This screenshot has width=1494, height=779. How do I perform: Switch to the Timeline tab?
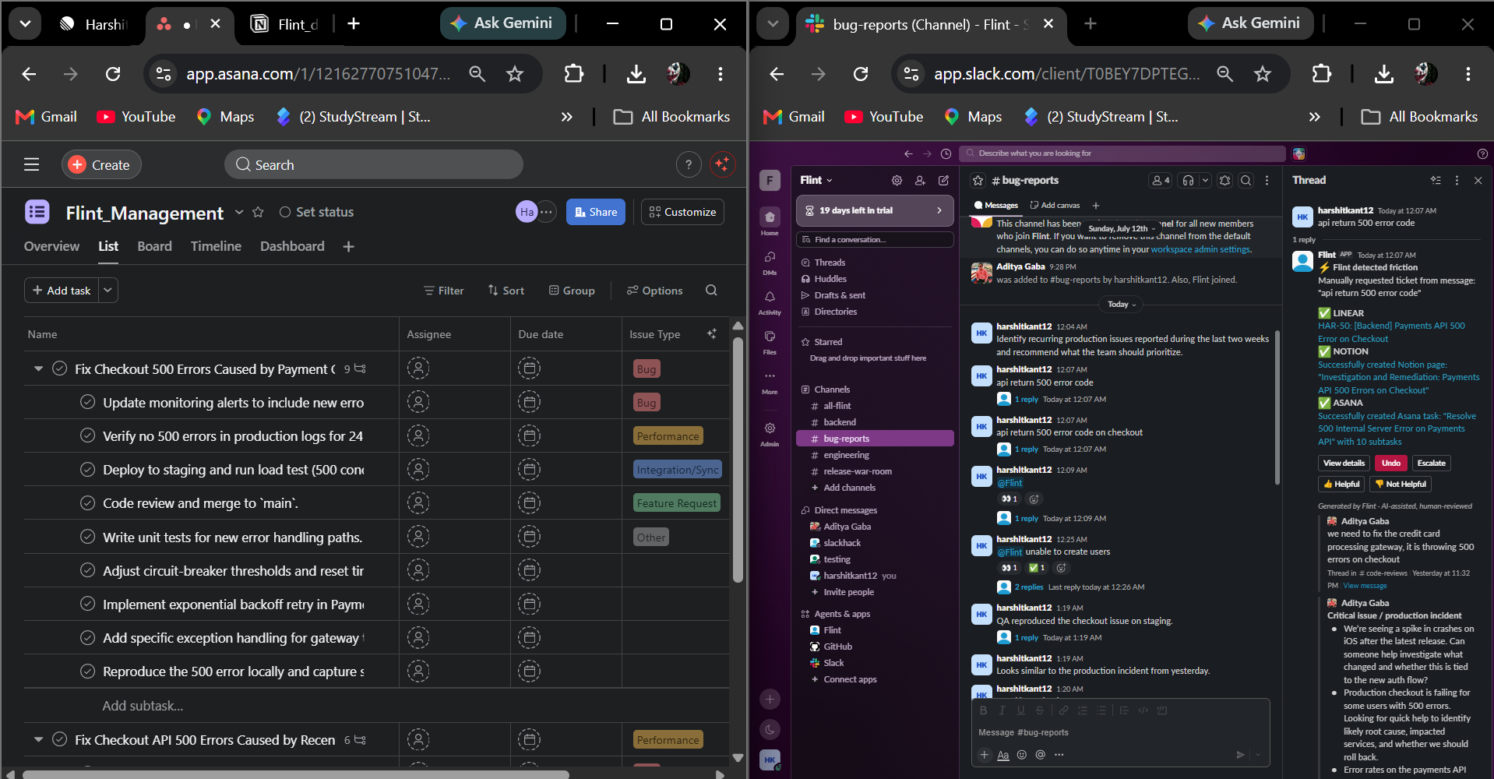pos(216,246)
